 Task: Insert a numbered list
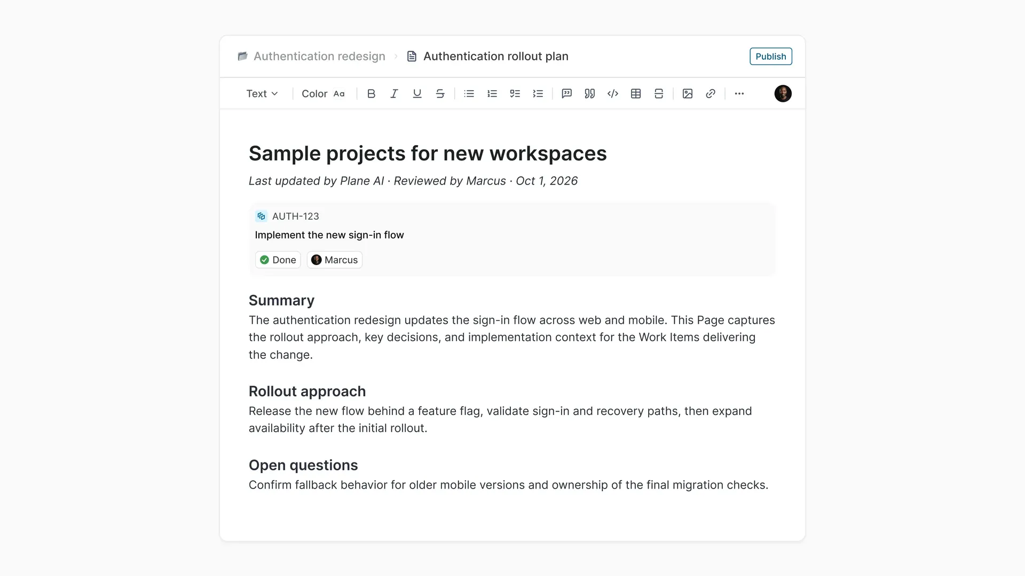(492, 94)
